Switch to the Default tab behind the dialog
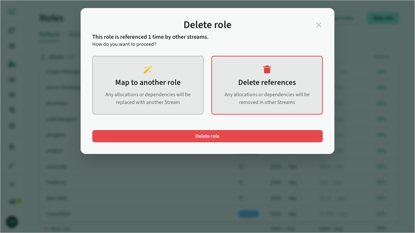 click(50, 35)
